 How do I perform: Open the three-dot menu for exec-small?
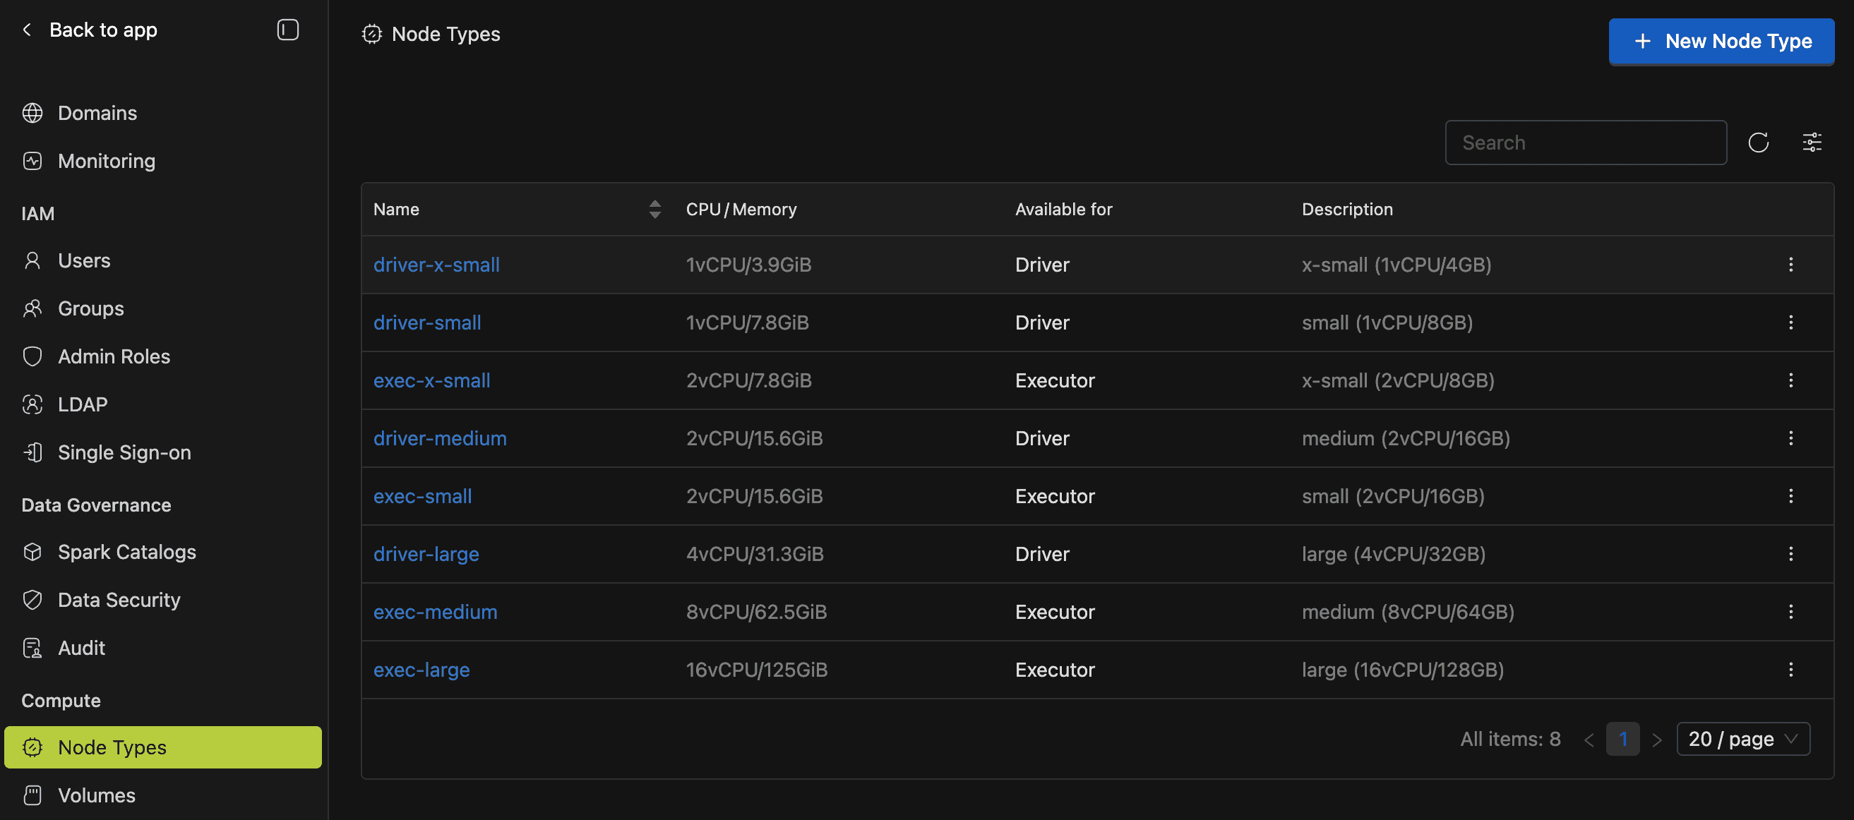pos(1790,496)
